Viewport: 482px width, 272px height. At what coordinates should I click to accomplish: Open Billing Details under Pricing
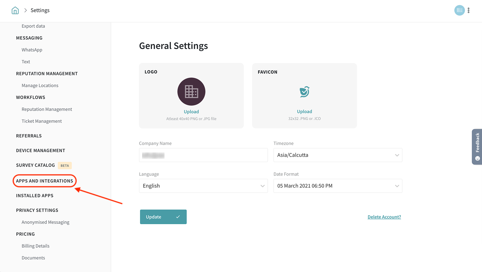[x=35, y=246]
